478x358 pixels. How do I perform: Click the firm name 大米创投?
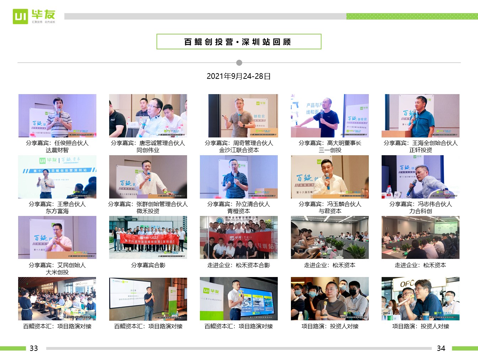(x=57, y=272)
